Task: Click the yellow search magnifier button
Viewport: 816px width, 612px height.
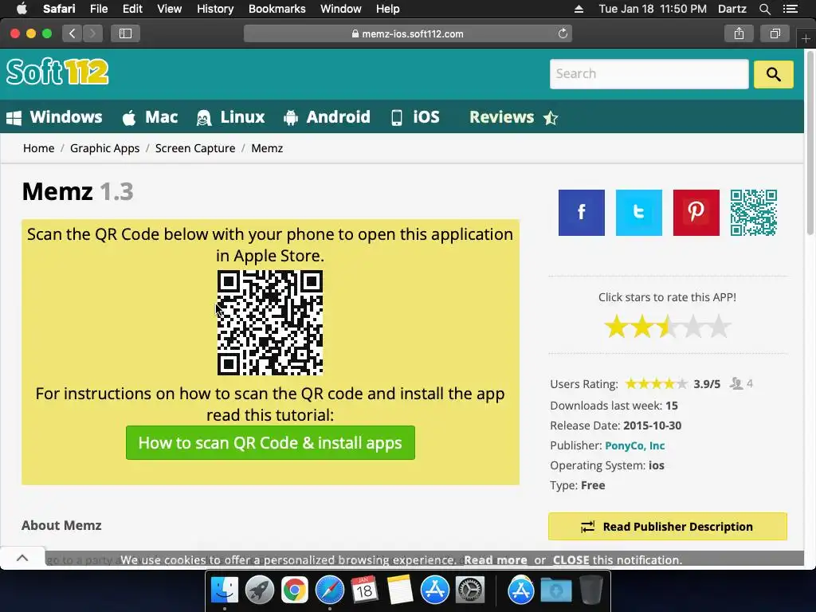Action: (x=773, y=74)
